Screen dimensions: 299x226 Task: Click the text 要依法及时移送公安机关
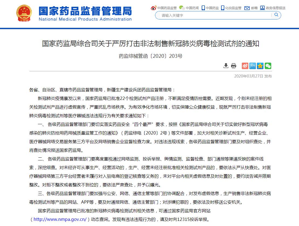pyautogui.click(x=216, y=202)
